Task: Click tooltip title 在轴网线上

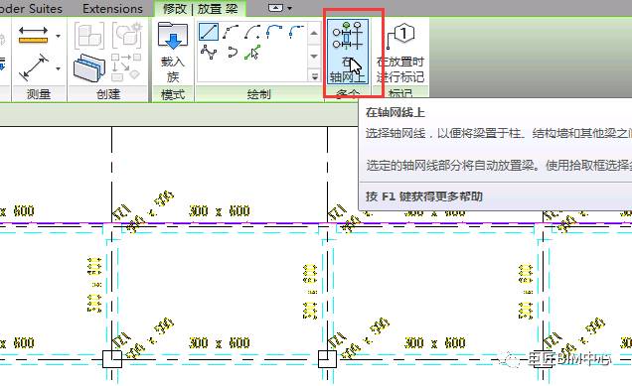Action: click(x=395, y=112)
